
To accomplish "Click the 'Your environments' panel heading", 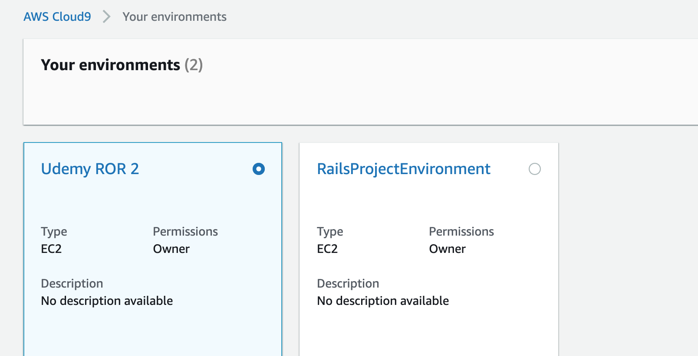I will [x=110, y=65].
